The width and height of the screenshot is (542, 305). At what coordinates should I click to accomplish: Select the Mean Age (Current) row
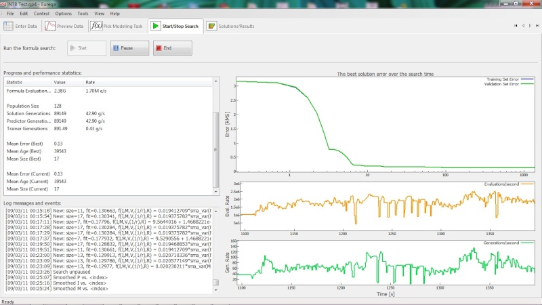108,182
